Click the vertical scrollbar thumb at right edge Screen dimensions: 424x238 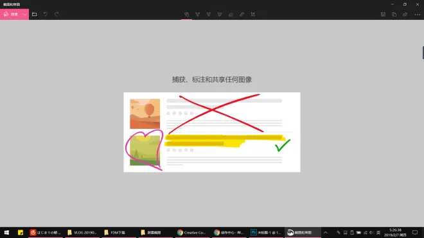423,53
